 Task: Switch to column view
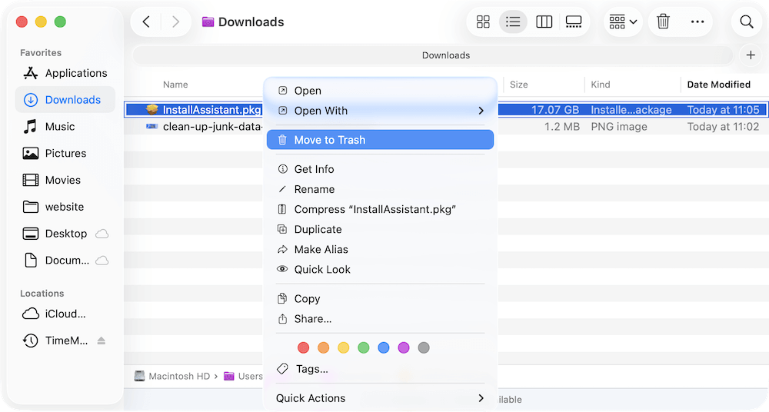pos(544,22)
